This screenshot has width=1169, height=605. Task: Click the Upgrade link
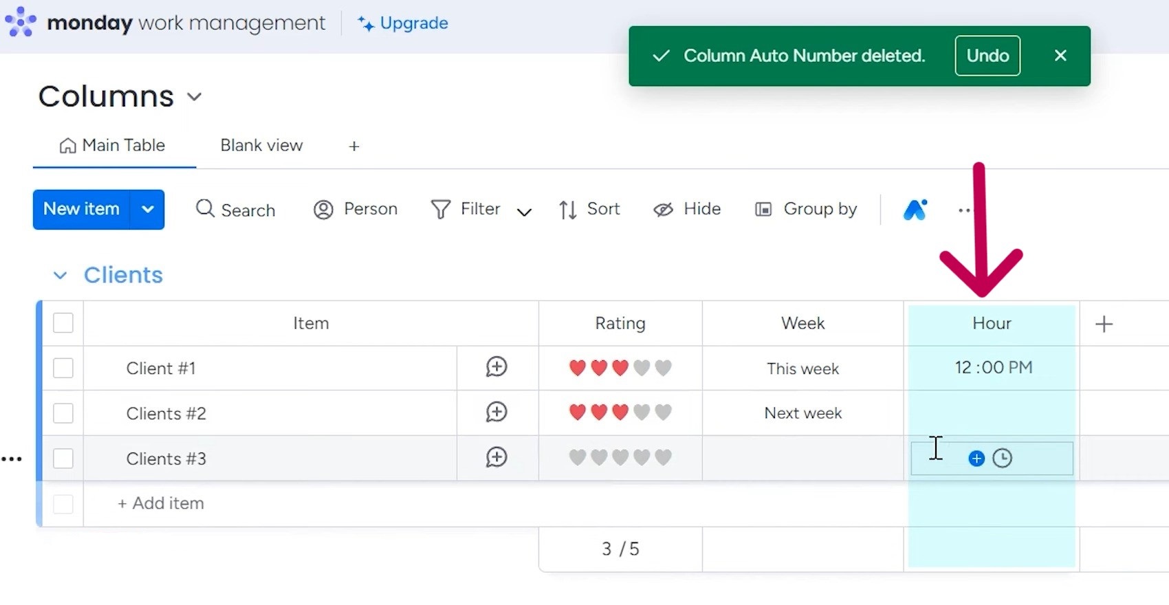[x=403, y=23]
